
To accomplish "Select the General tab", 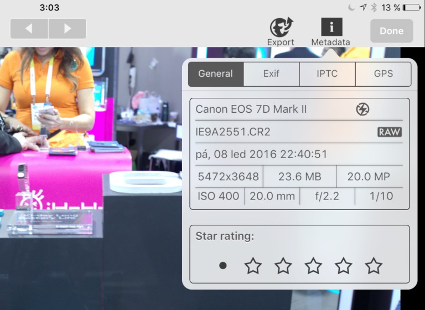I will pos(216,74).
